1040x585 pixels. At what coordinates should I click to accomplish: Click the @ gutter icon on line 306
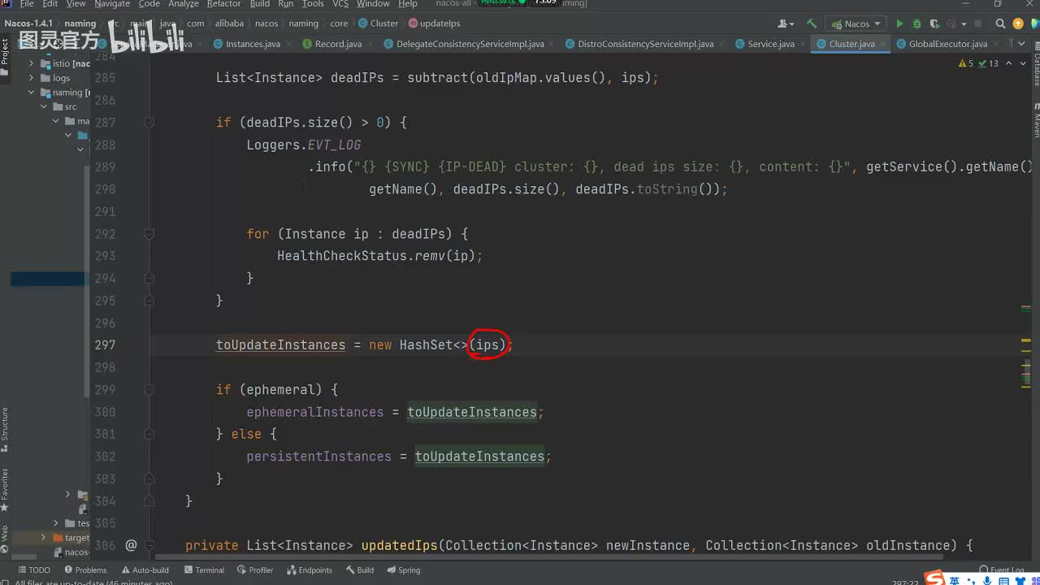(x=131, y=545)
